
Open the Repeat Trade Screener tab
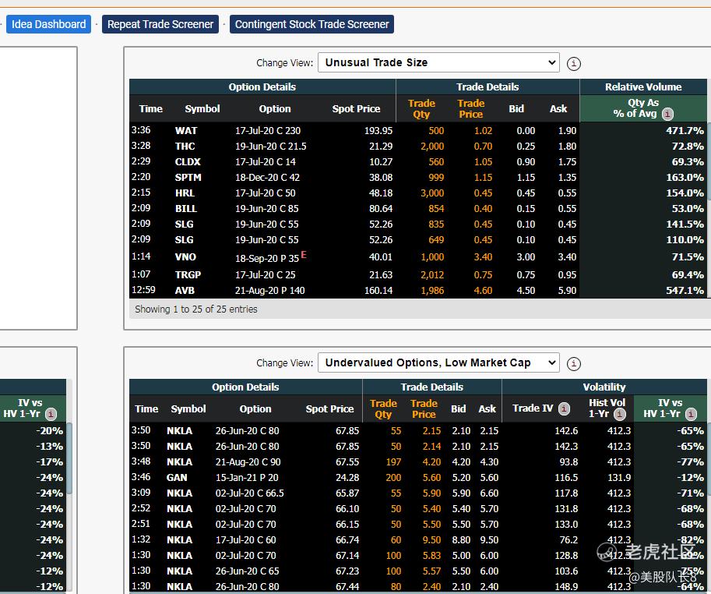point(160,24)
